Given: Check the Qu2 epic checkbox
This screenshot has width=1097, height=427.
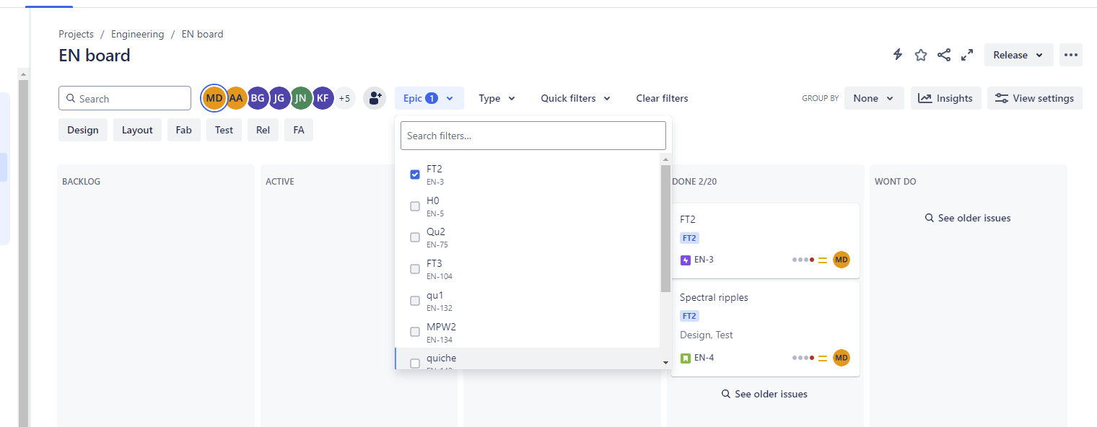Looking at the screenshot, I should (x=415, y=237).
